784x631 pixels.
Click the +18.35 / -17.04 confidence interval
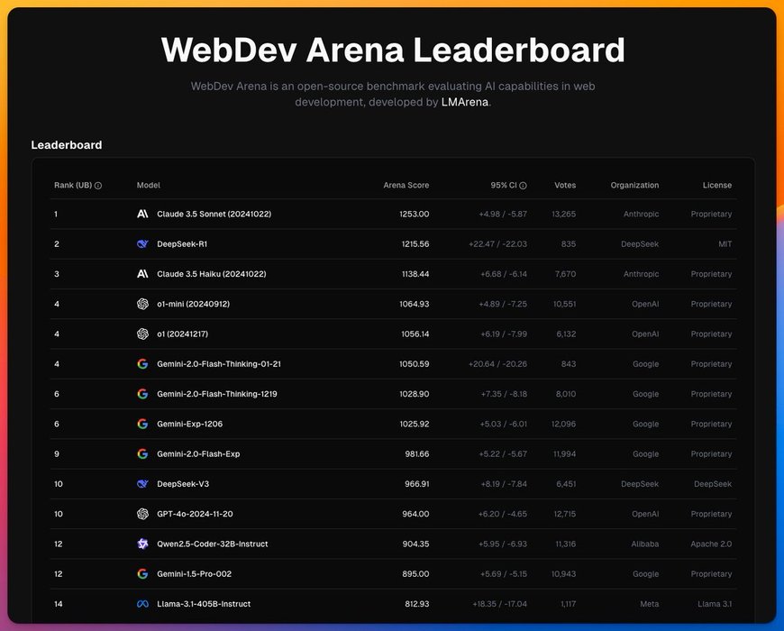click(x=499, y=604)
